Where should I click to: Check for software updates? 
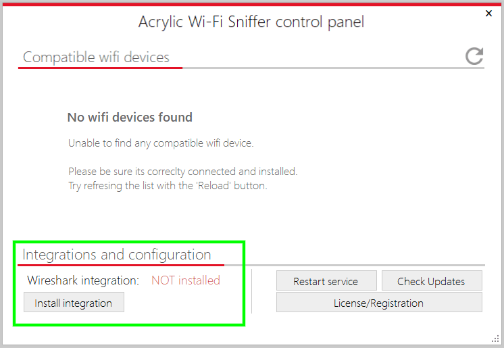coord(431,281)
